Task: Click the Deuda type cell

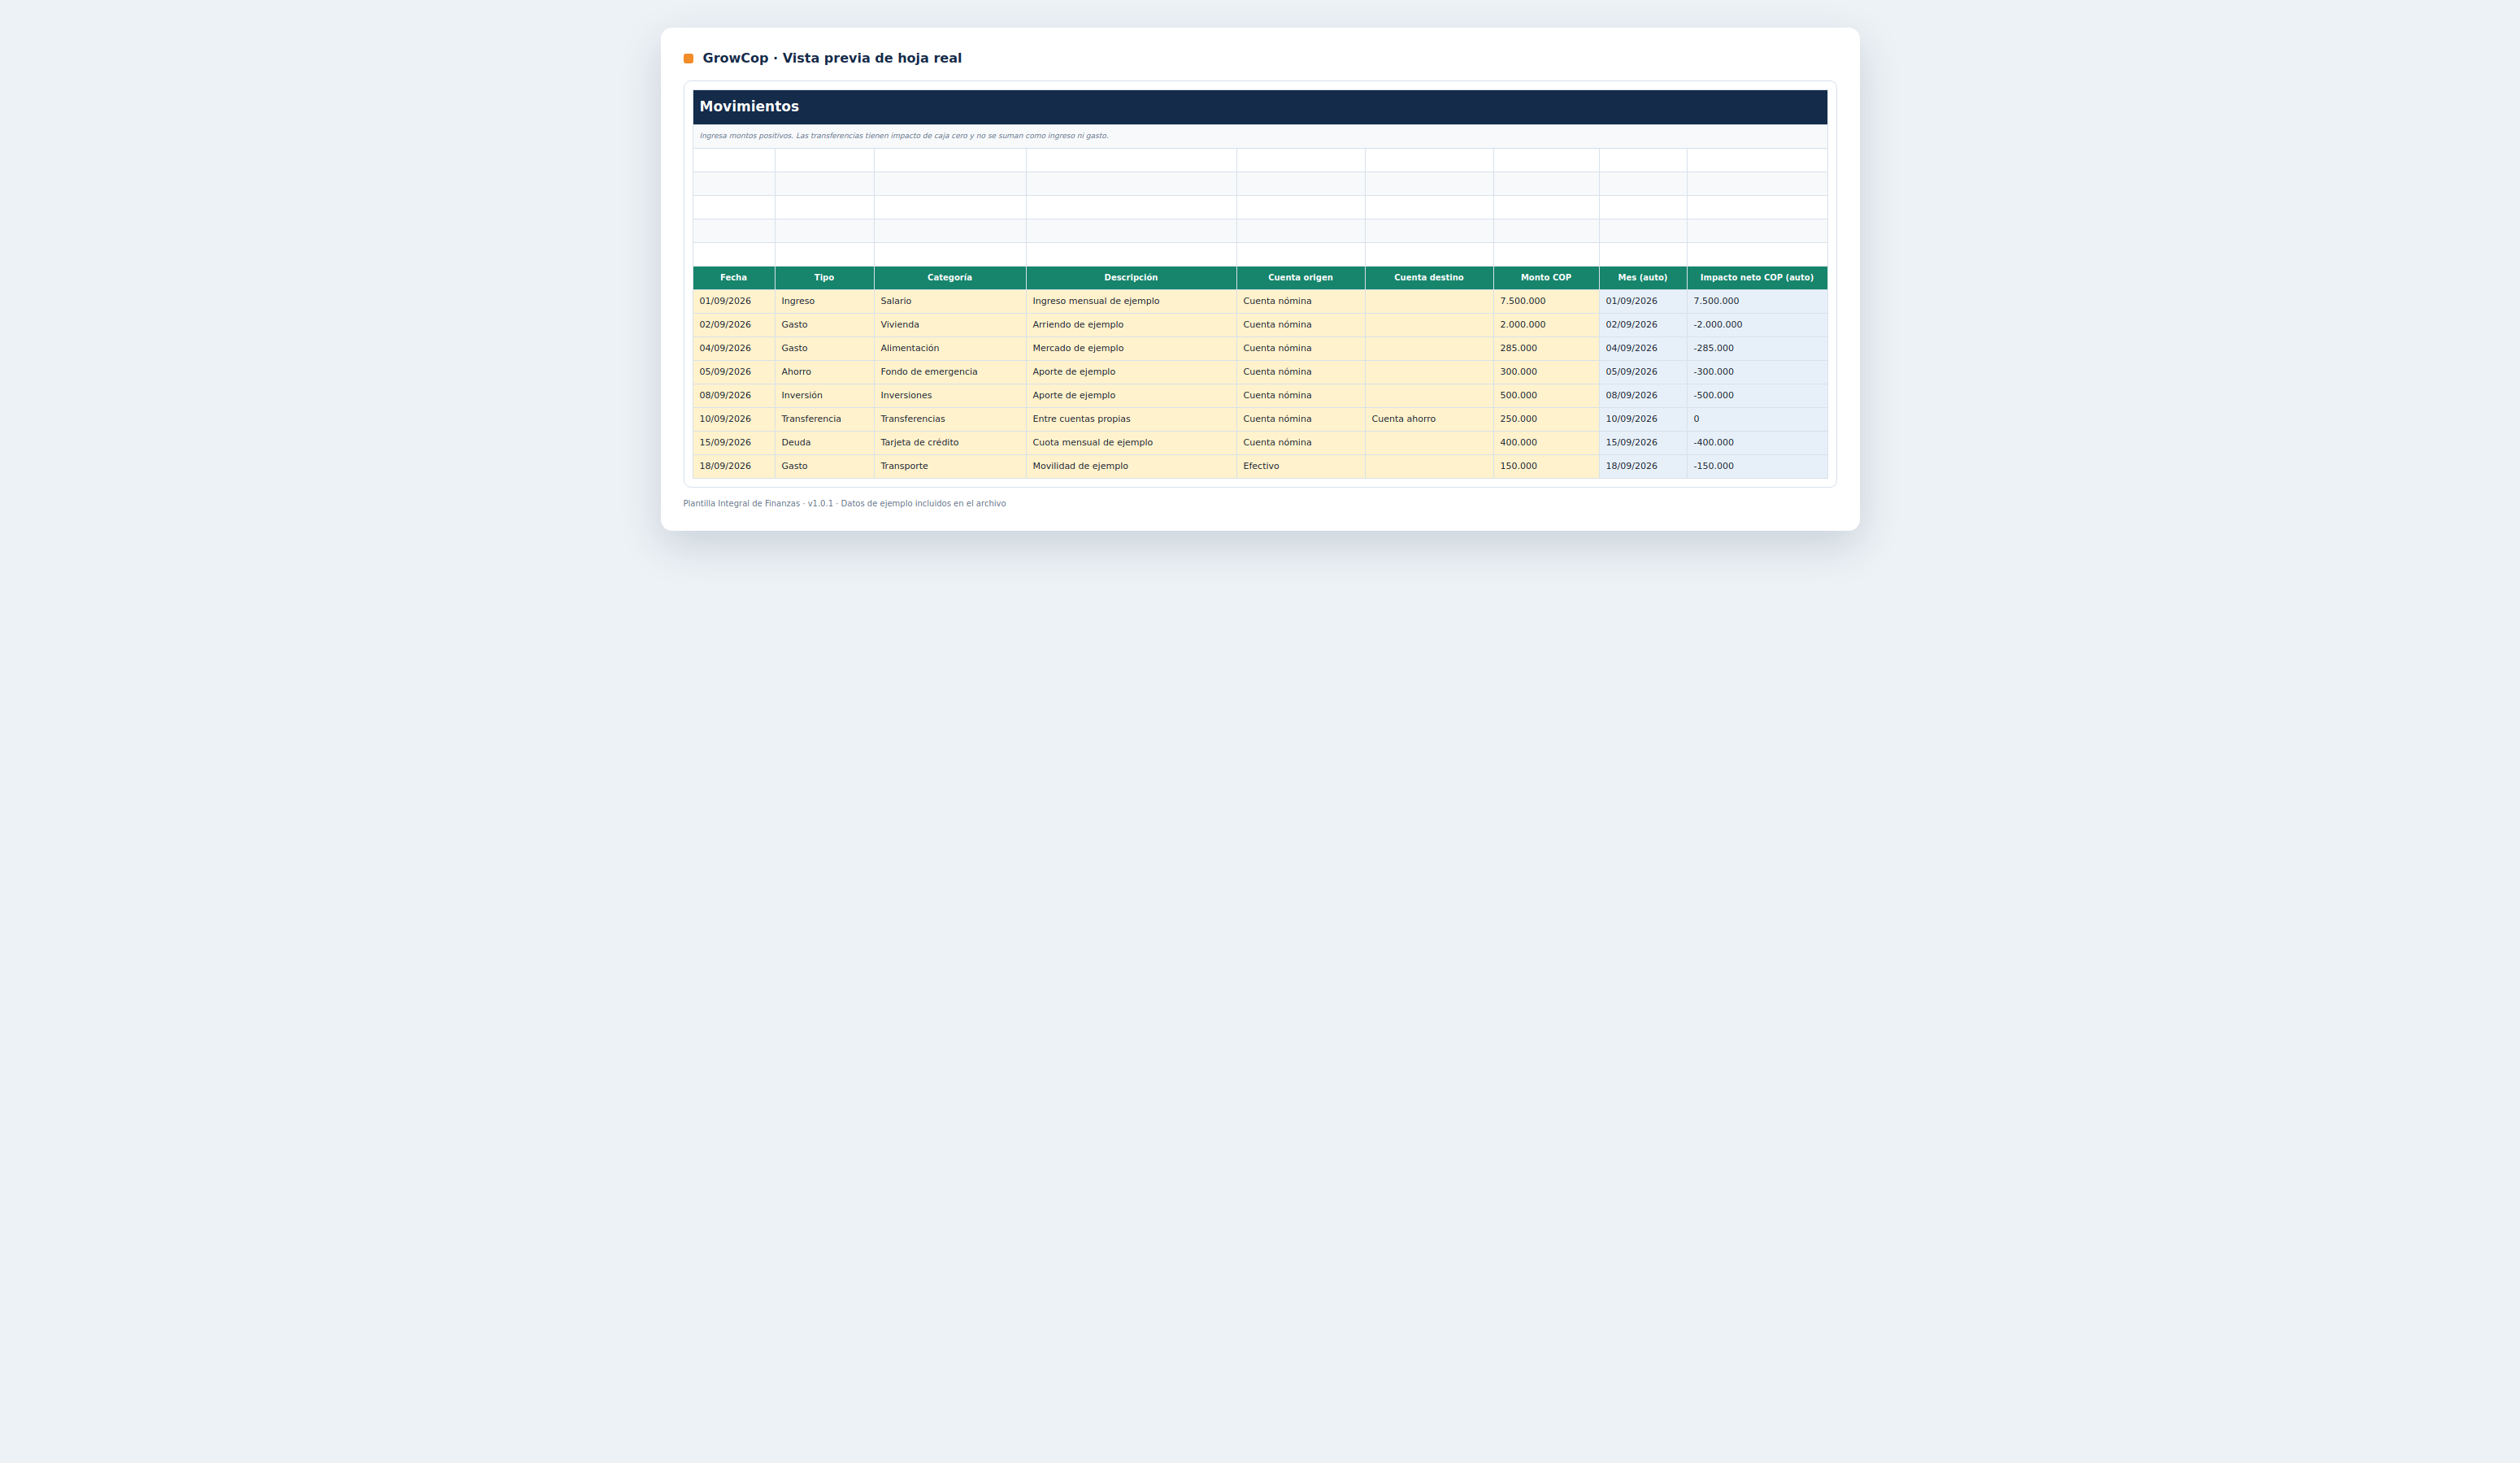Action: (x=824, y=443)
